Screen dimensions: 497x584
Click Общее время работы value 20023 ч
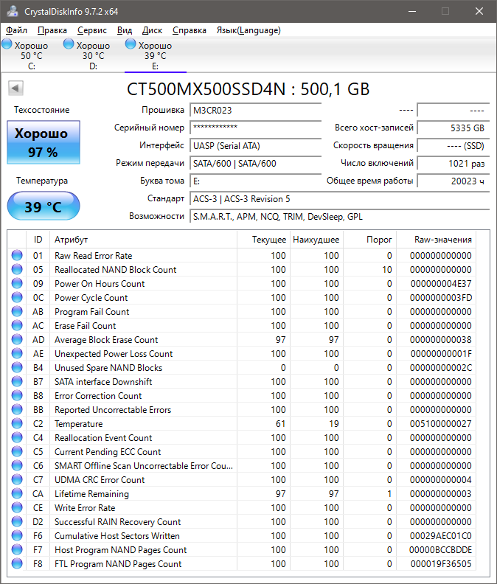tap(453, 181)
